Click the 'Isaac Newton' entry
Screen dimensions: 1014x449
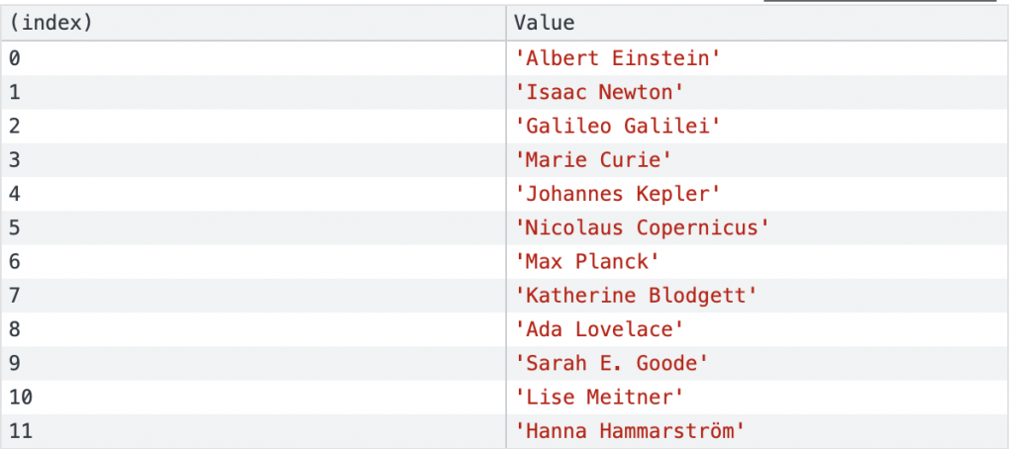[x=600, y=92]
